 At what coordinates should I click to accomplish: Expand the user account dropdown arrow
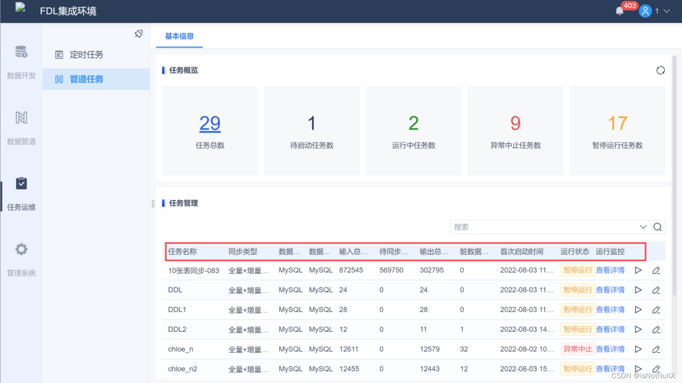(x=666, y=11)
